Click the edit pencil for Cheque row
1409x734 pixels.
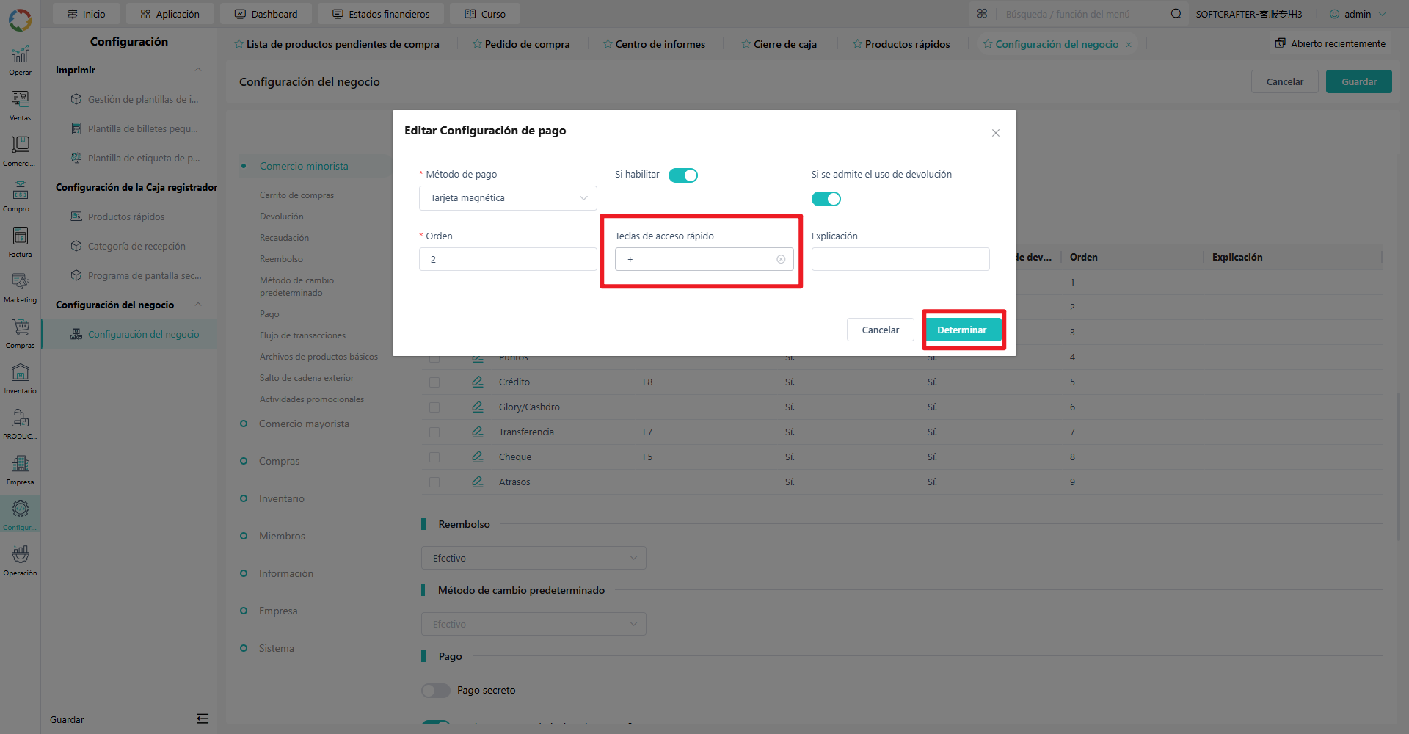(x=478, y=457)
